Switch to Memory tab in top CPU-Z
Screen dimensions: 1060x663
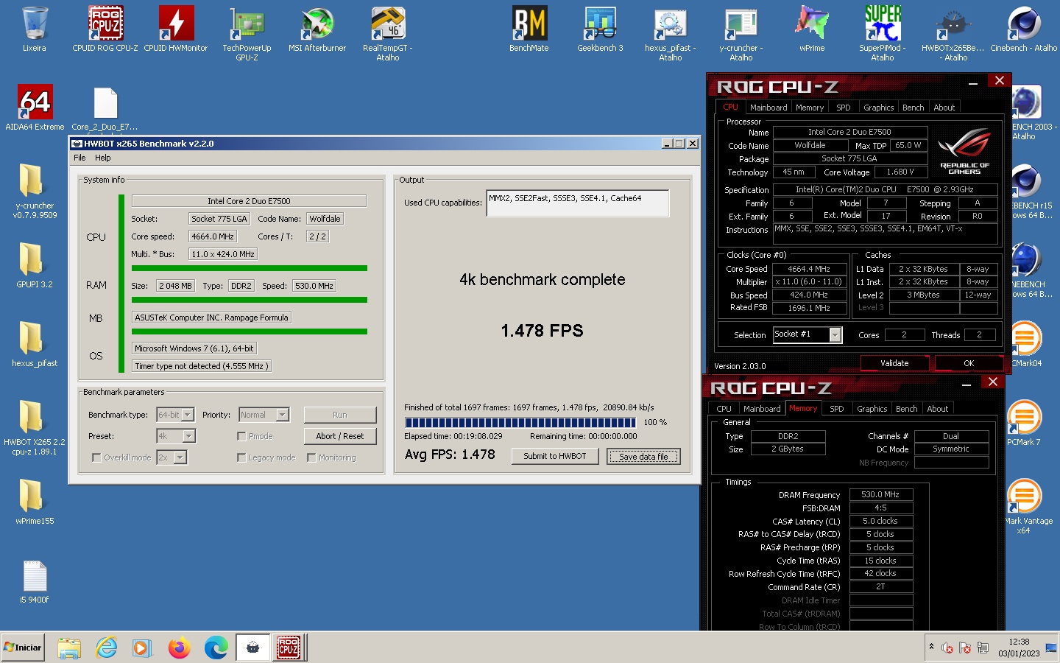tap(810, 108)
